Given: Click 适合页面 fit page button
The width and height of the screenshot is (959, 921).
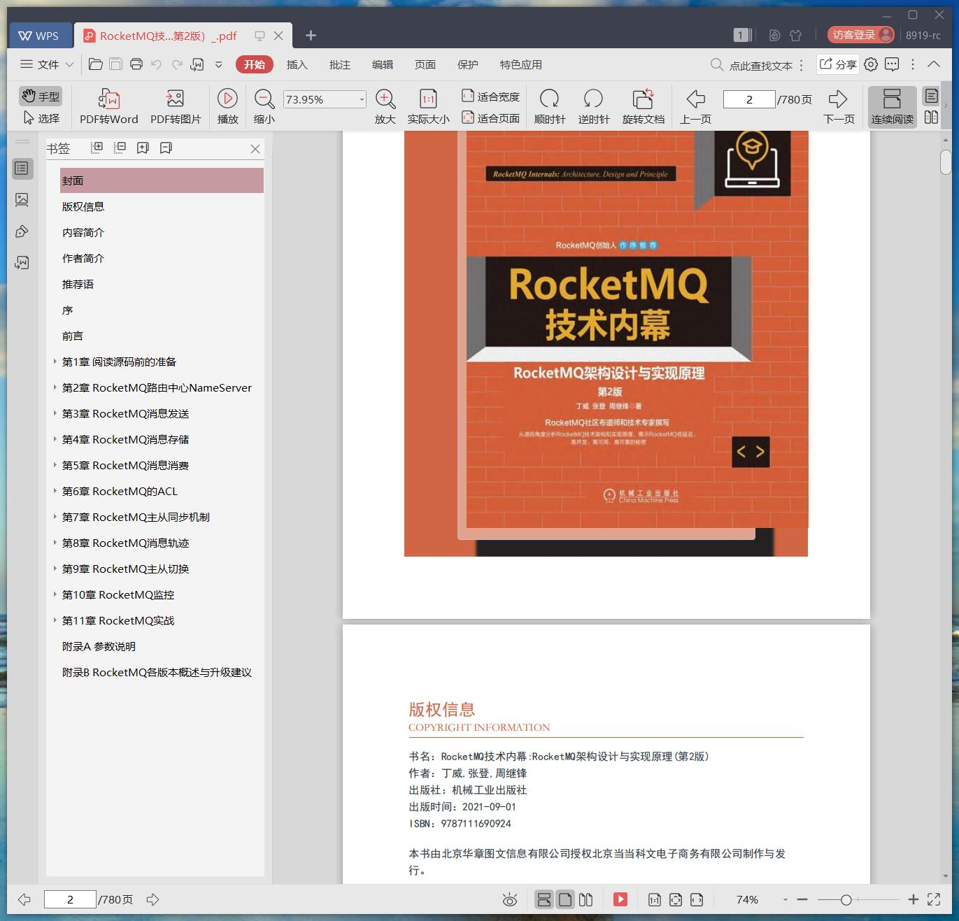Looking at the screenshot, I should [x=490, y=118].
